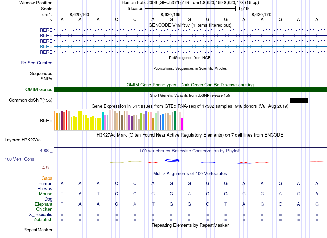Click the Window Position label
327x238 pixels.
tap(36, 3)
